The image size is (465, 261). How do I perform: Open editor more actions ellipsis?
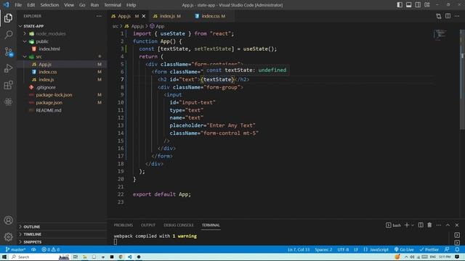[457, 16]
